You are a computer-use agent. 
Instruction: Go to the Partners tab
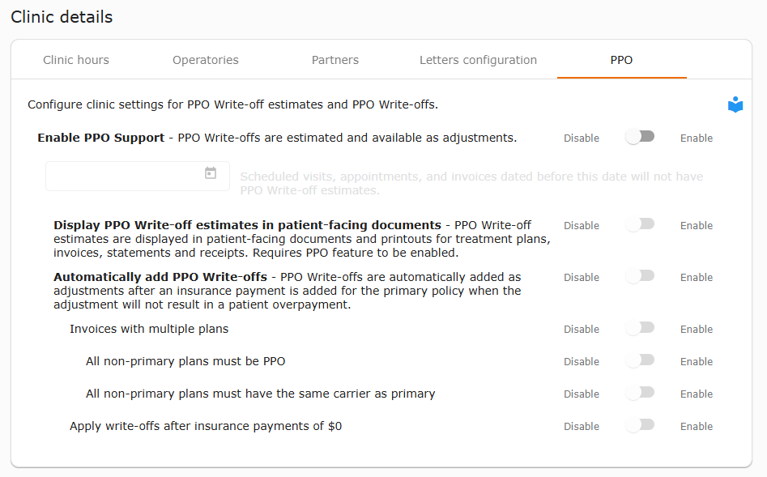(x=335, y=60)
